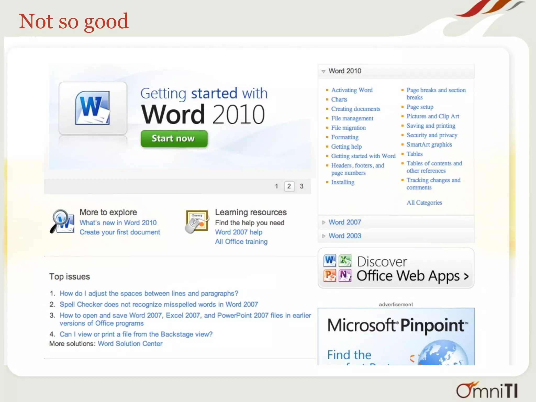The image size is (536, 402).
Task: Click the magnifier icon beside More to explore
Action: 62,221
